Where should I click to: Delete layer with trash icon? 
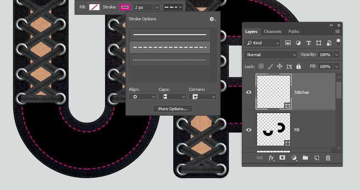tap(328, 158)
